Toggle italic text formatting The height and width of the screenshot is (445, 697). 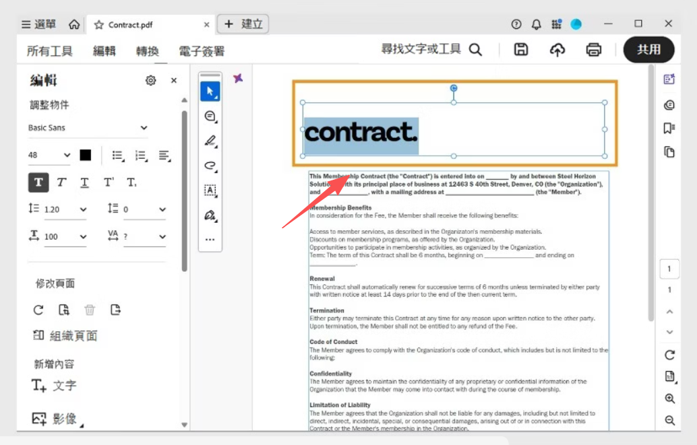61,182
